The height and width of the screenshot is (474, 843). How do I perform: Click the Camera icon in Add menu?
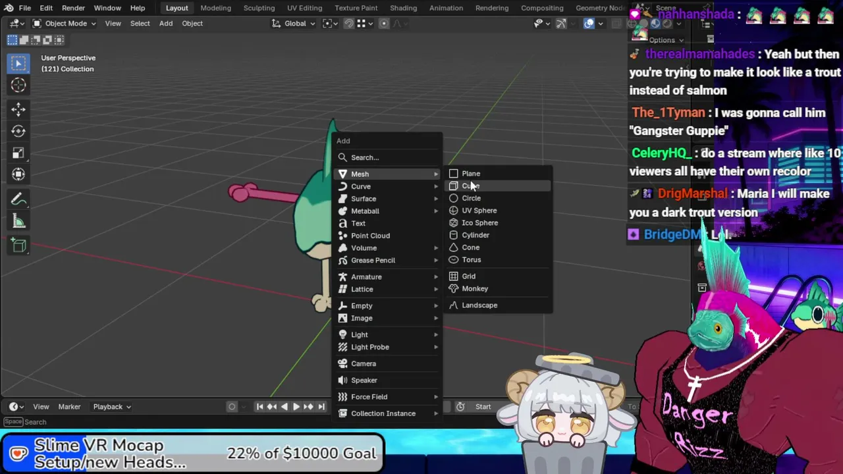click(342, 363)
